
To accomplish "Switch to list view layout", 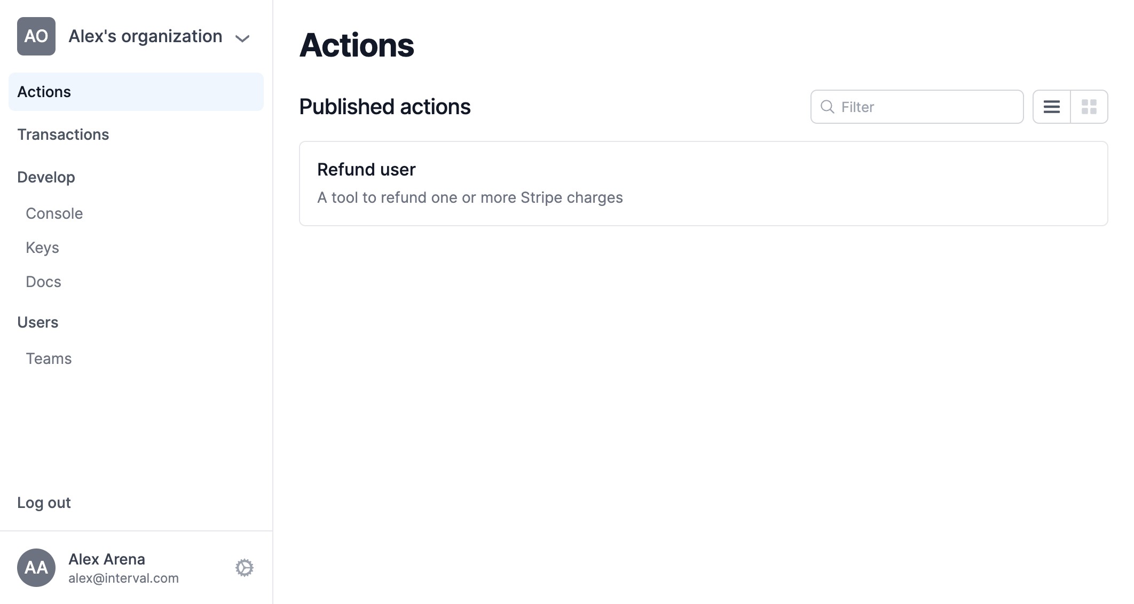I will coord(1051,107).
